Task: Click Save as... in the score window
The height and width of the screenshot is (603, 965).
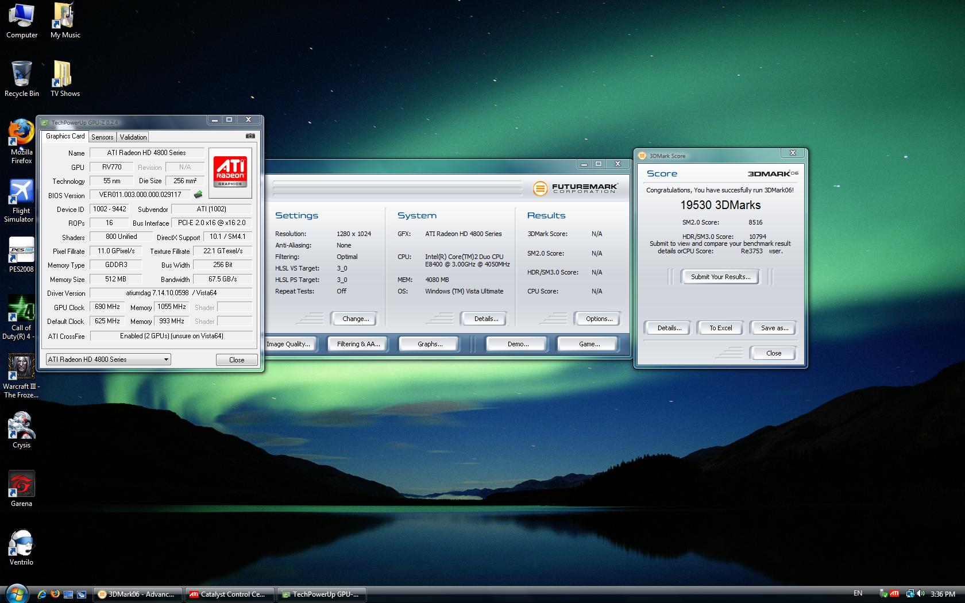Action: click(774, 328)
